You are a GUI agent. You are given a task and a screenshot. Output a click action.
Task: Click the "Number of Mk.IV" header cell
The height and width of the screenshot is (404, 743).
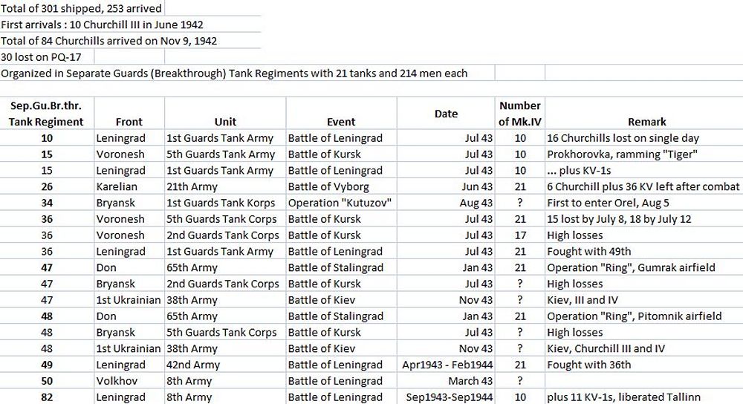click(x=519, y=114)
